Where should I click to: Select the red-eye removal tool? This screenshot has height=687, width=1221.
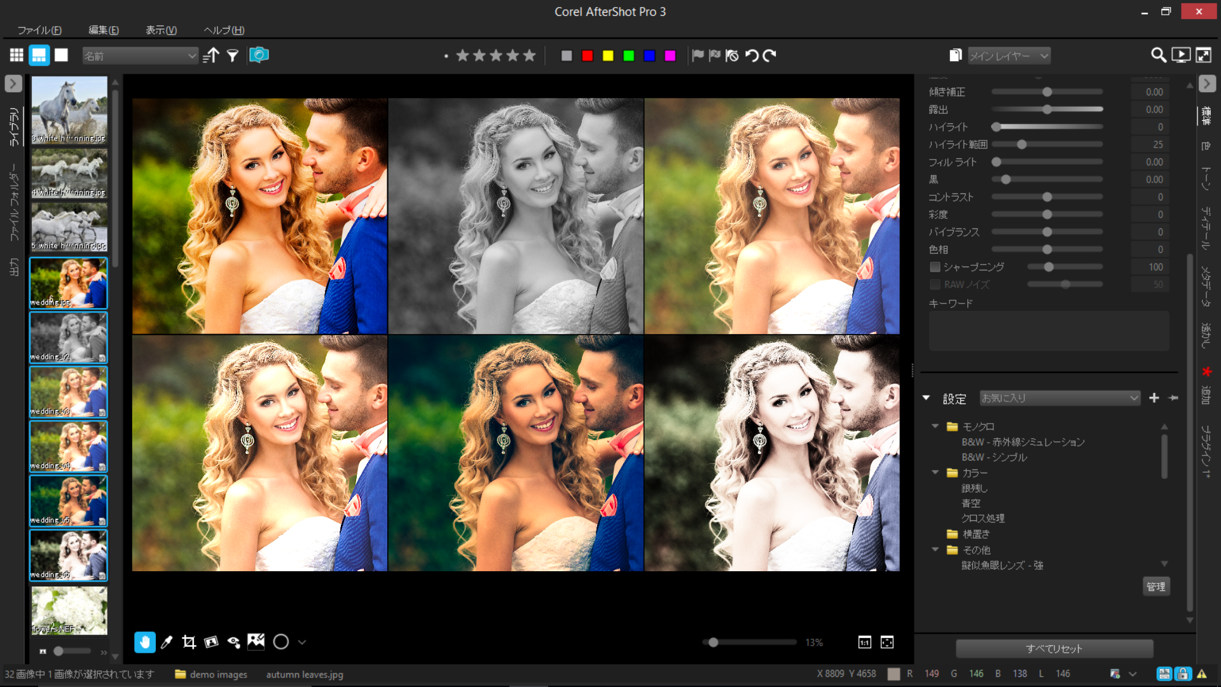tap(233, 642)
